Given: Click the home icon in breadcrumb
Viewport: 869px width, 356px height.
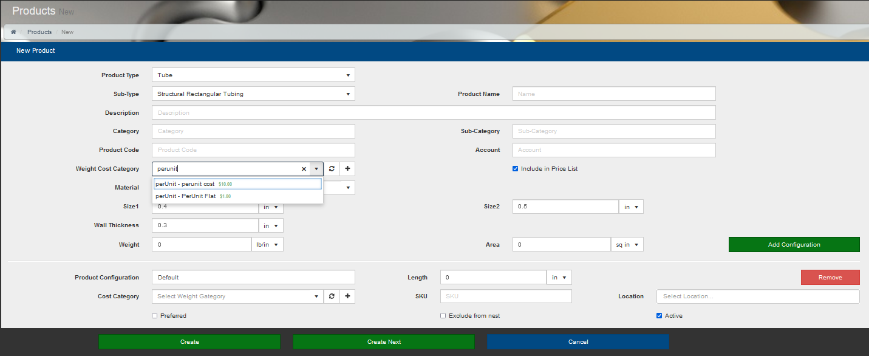Looking at the screenshot, I should click(x=13, y=32).
